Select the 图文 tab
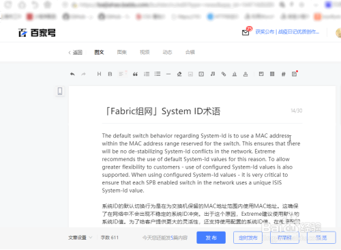The width and height of the screenshot is (341, 250). click(x=99, y=53)
